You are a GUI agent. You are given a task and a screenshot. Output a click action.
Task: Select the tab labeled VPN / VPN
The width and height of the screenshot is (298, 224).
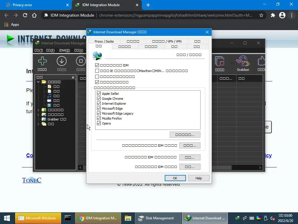click(167, 41)
